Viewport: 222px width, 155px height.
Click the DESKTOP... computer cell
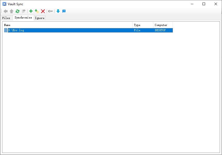[162, 30]
